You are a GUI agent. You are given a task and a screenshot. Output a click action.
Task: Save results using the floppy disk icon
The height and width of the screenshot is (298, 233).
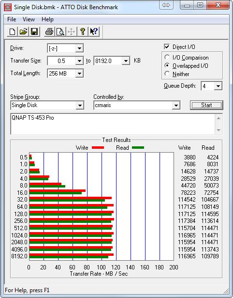(34, 31)
